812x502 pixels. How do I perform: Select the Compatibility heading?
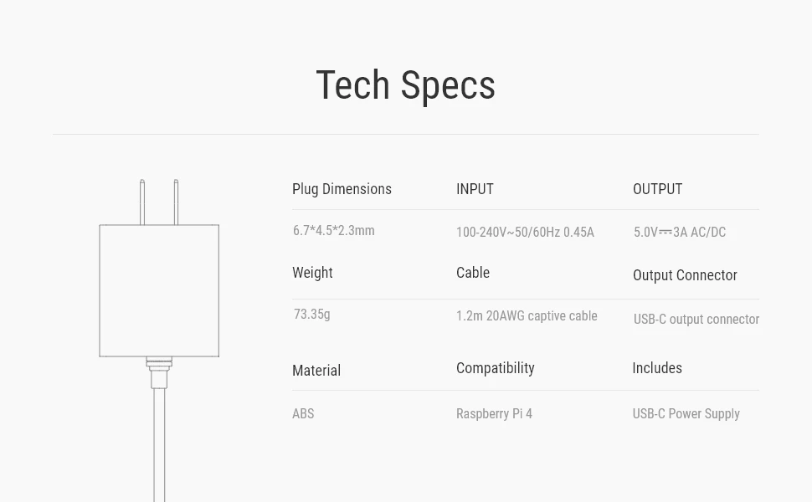(x=495, y=368)
